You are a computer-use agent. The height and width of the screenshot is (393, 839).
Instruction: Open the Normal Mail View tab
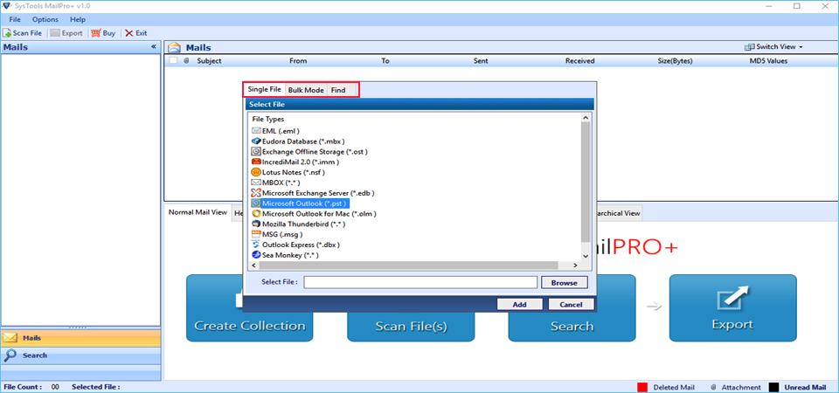point(198,211)
